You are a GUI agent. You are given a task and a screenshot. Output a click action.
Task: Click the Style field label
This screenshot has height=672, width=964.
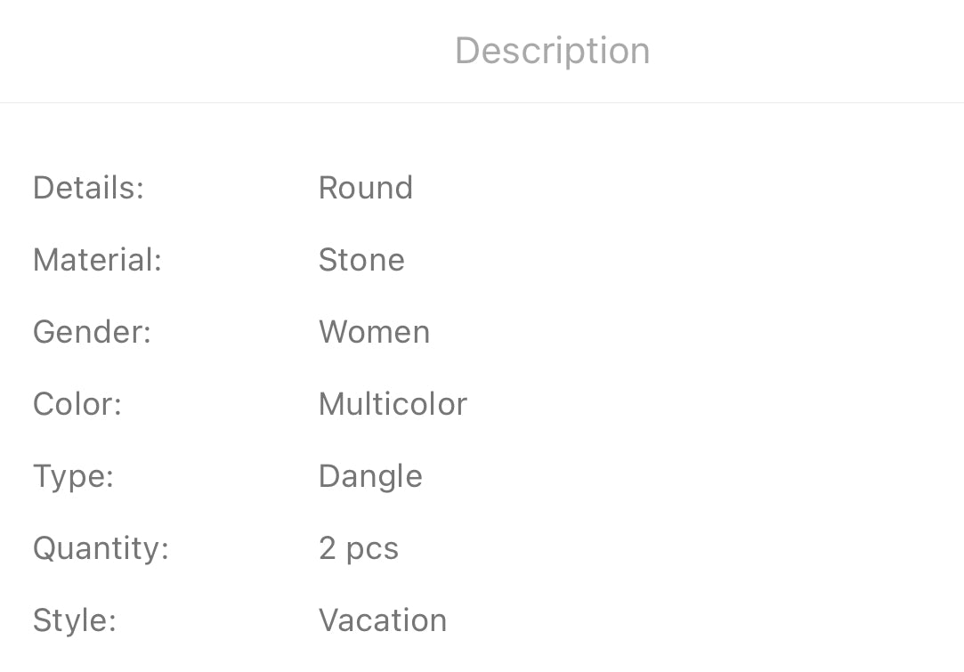74,620
